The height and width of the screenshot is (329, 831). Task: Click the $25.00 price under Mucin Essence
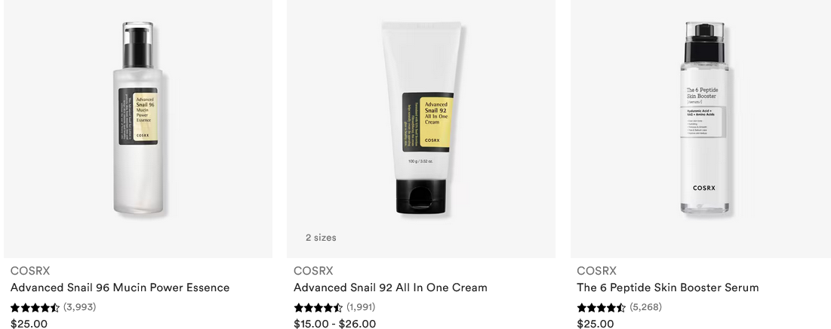pos(29,324)
